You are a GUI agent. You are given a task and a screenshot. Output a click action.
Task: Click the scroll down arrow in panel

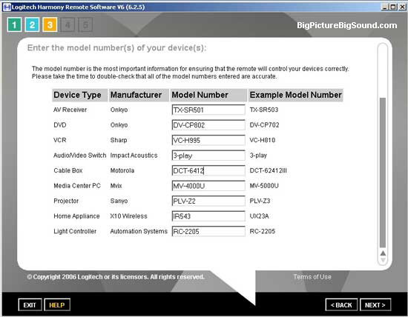pyautogui.click(x=383, y=260)
